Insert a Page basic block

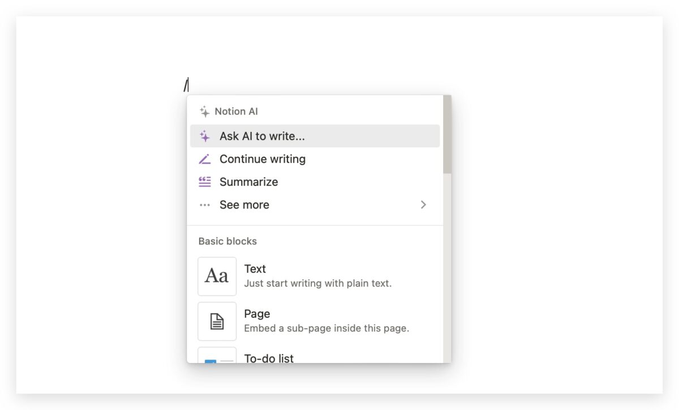[x=315, y=321]
